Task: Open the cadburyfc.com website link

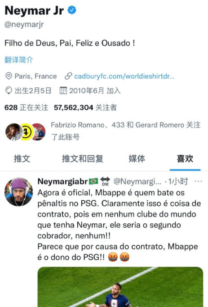Action: click(x=124, y=76)
